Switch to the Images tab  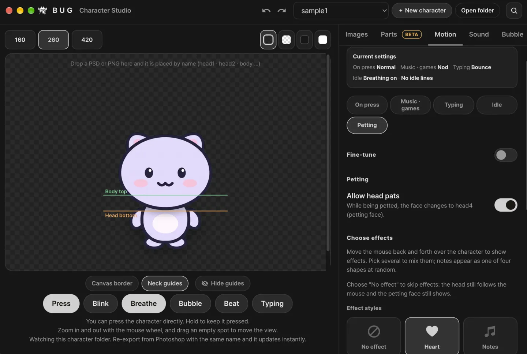[356, 34]
